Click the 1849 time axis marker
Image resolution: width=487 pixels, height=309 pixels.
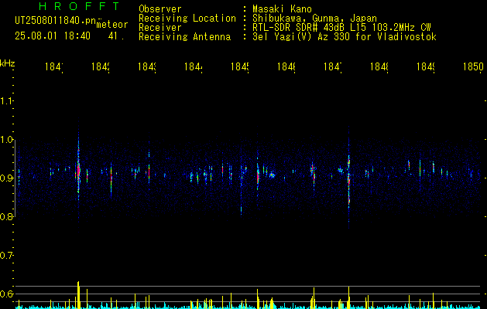[x=426, y=67]
